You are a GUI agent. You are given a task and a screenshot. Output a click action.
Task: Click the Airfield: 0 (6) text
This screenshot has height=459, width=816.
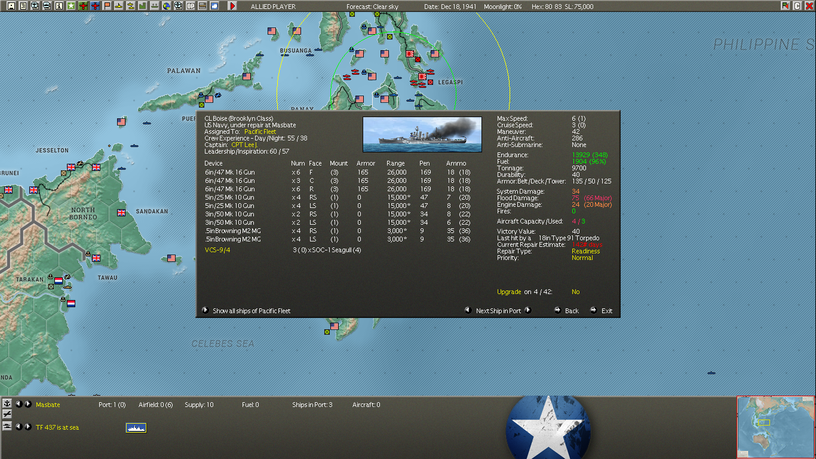[156, 405]
